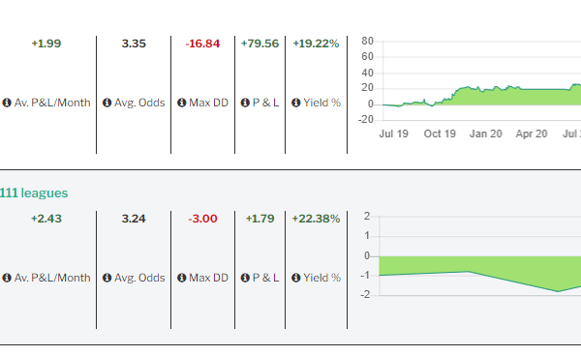Click the -16.84 Max DD value
Viewport: 581px width, 356px height.
[202, 44]
